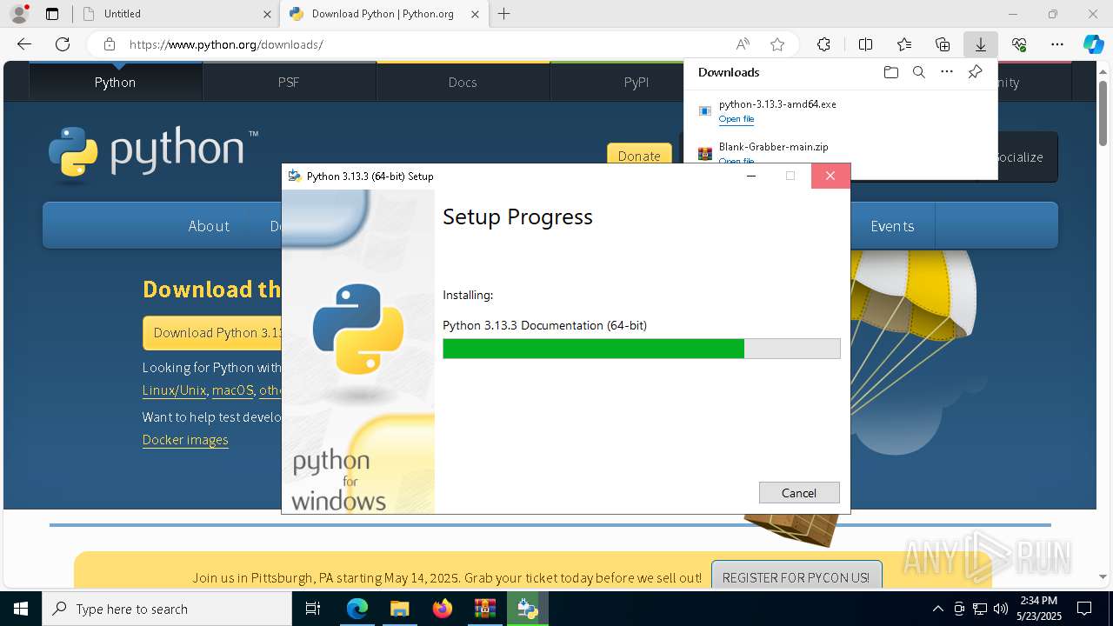Toggle split screen icon in Edge
This screenshot has width=1113, height=626.
(865, 44)
